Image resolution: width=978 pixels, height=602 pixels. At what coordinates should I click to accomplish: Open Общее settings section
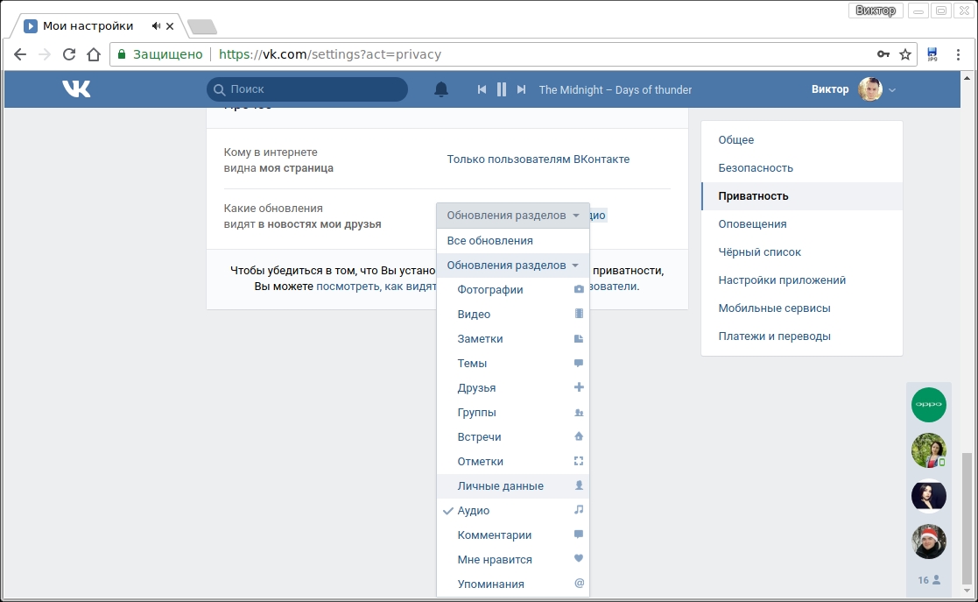[x=801, y=140]
